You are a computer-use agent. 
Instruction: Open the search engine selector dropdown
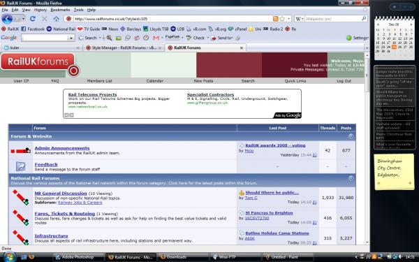point(300,19)
